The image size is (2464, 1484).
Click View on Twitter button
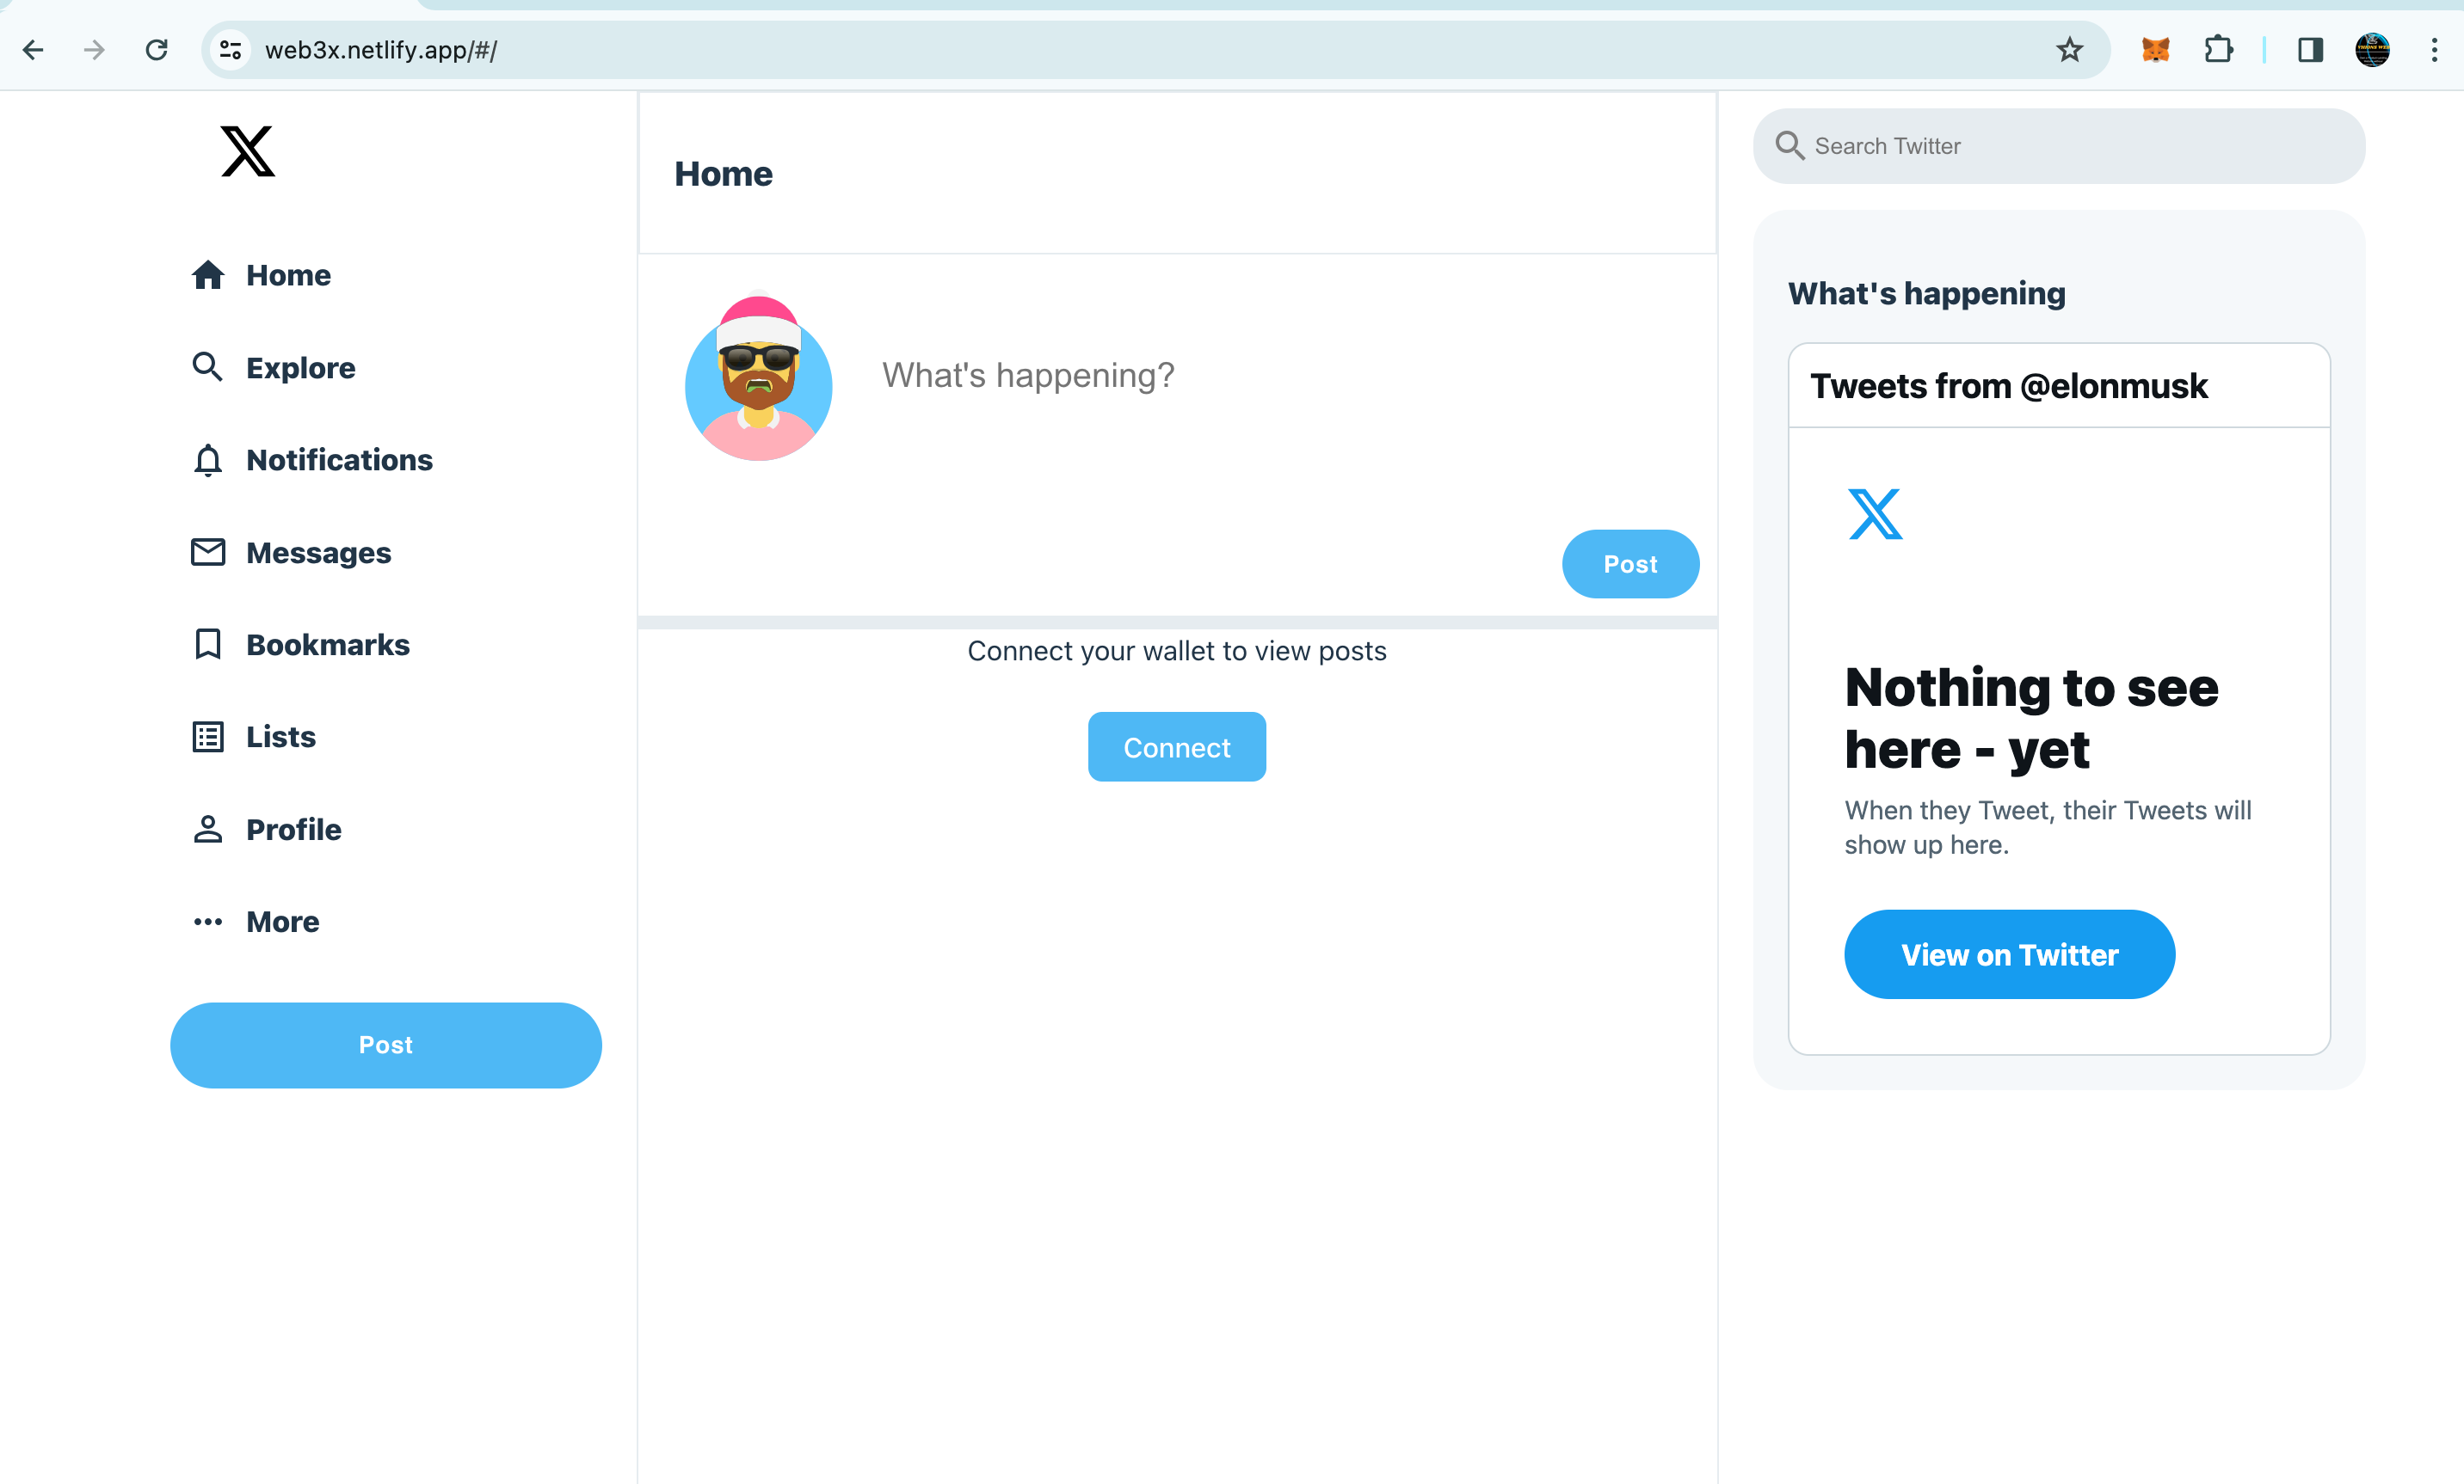click(2008, 954)
